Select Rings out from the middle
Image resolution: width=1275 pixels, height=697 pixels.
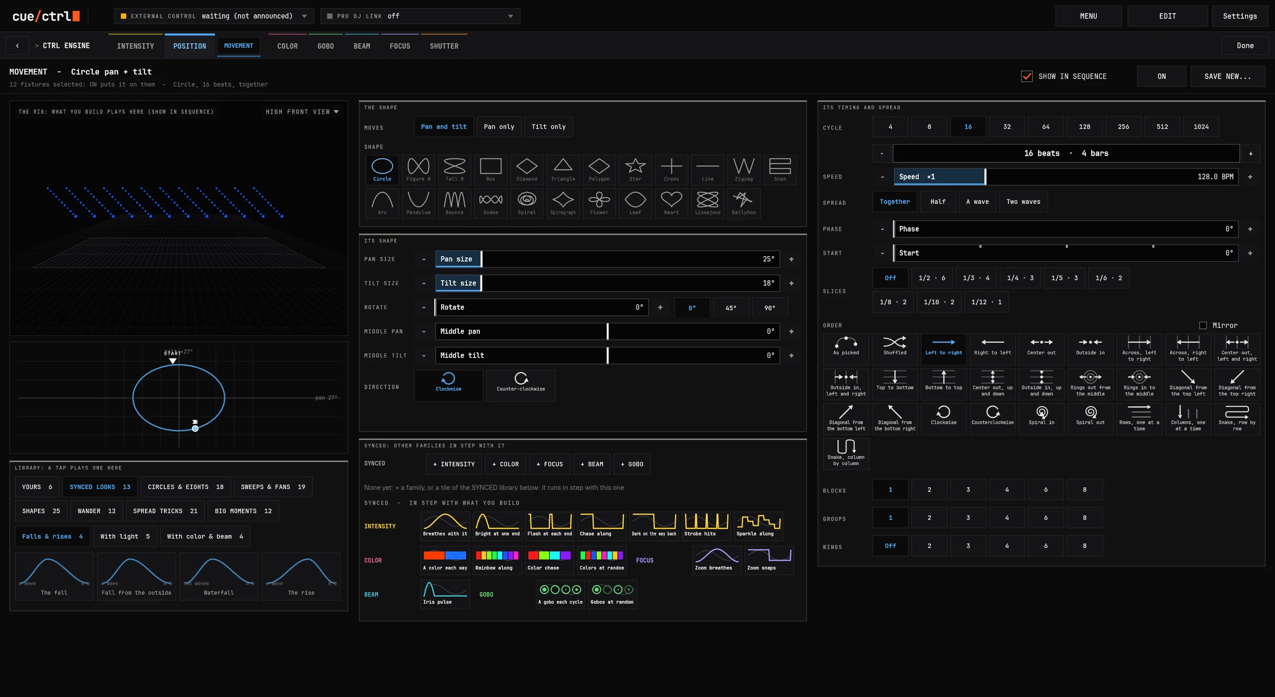coord(1090,384)
